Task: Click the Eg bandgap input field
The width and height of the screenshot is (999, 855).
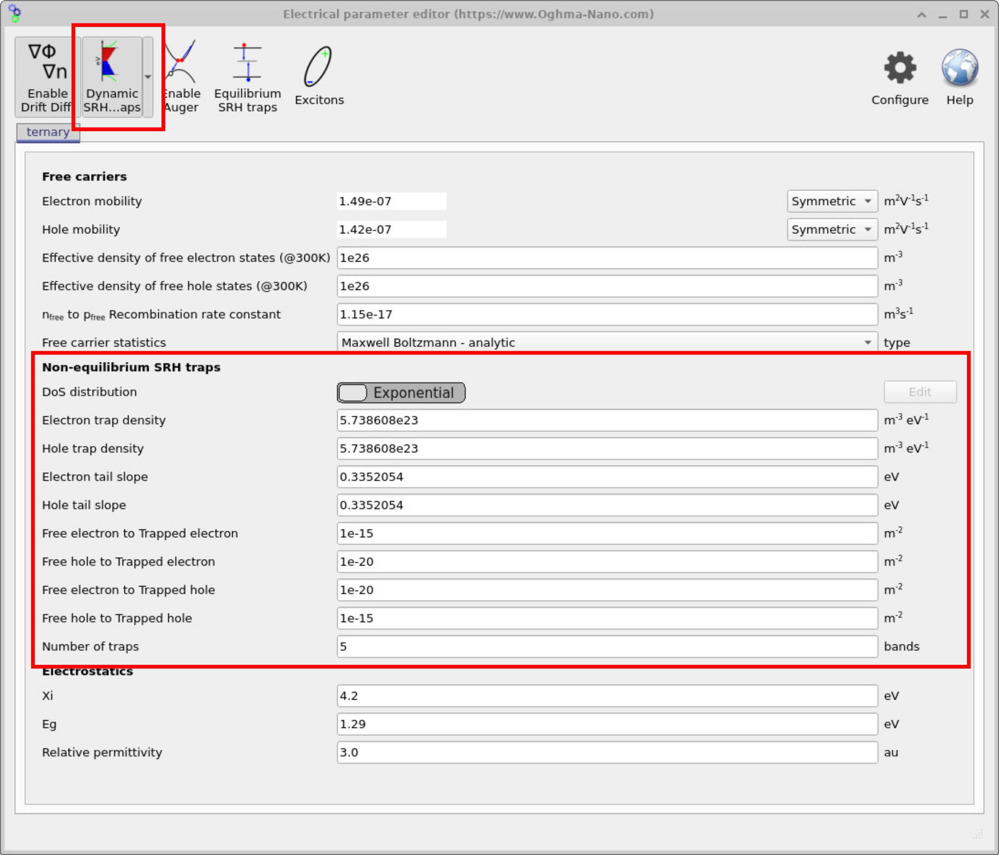Action: point(606,724)
